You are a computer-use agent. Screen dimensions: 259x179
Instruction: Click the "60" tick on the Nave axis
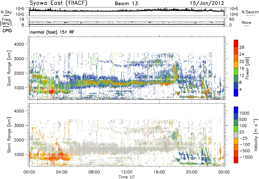click(x=231, y=19)
